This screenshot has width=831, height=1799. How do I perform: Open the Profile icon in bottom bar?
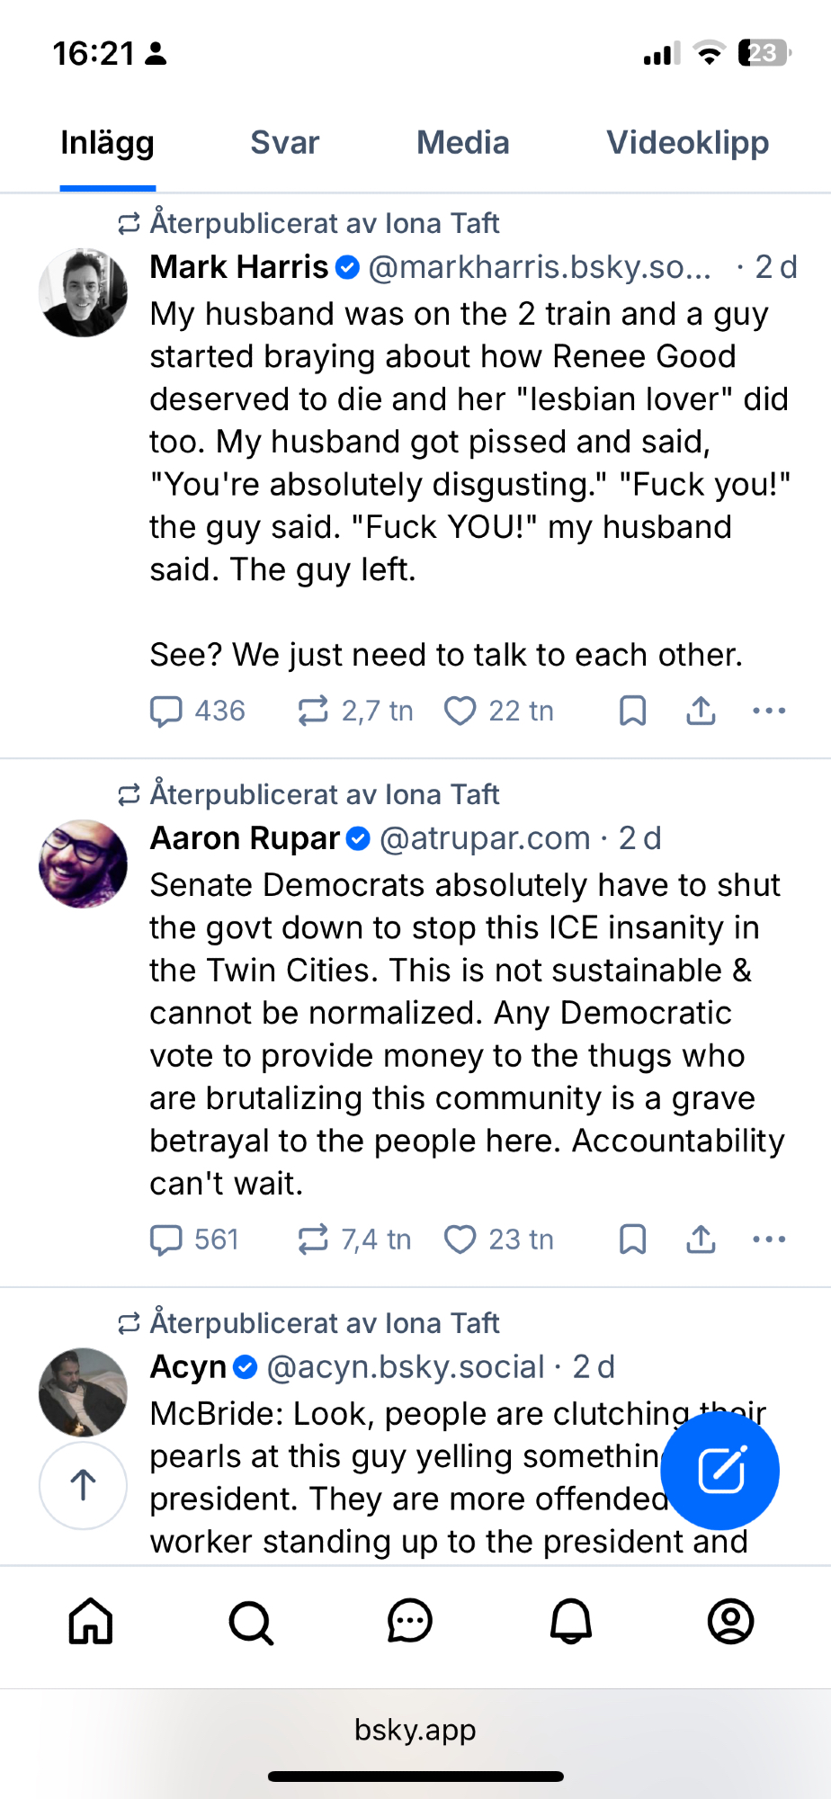(x=730, y=1622)
